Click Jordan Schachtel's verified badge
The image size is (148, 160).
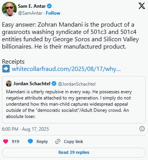pyautogui.click(x=54, y=84)
